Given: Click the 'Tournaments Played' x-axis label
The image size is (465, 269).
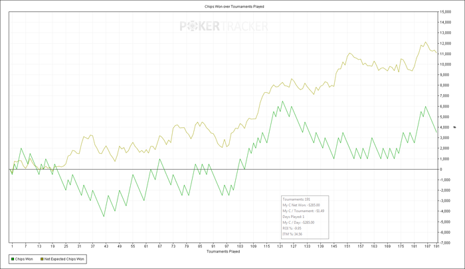Looking at the screenshot, I should (x=223, y=252).
